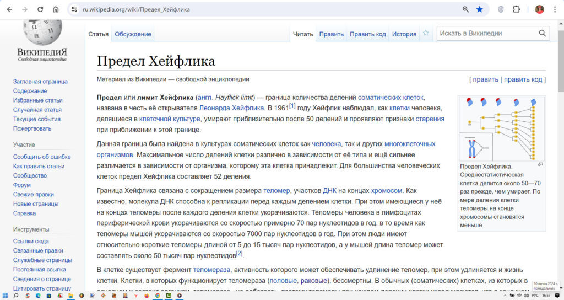Viewport: 564px width, 300px height.
Task: Open the Заглавная страница sidebar link
Action: [40, 82]
